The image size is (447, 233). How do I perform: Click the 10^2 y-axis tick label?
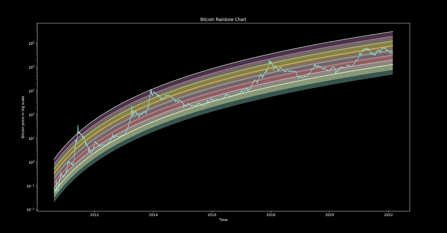(31, 115)
